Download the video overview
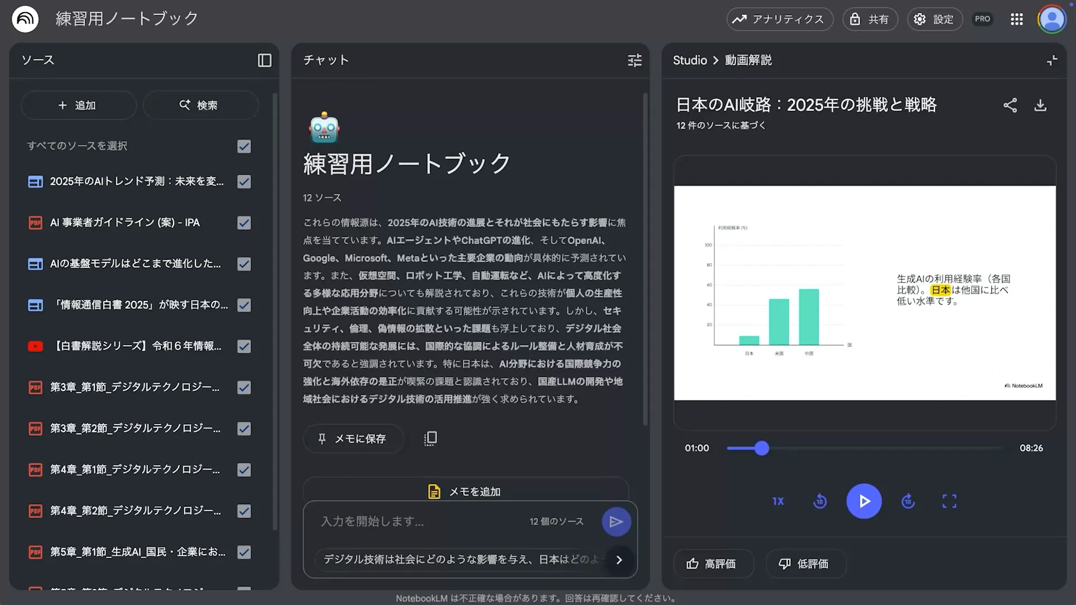This screenshot has height=605, width=1076. click(1040, 105)
